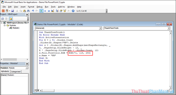Click the Redo arrow icon
Viewport: 176px width, 95px height.
37,11
